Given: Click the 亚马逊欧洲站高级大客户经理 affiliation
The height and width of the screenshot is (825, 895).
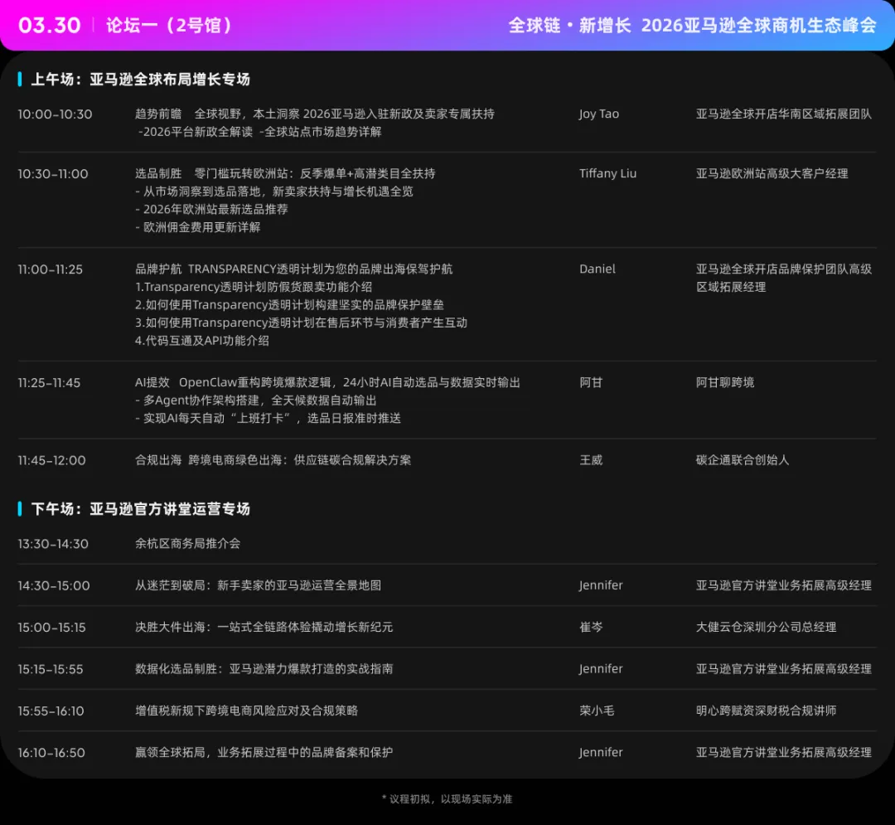Looking at the screenshot, I should [772, 173].
